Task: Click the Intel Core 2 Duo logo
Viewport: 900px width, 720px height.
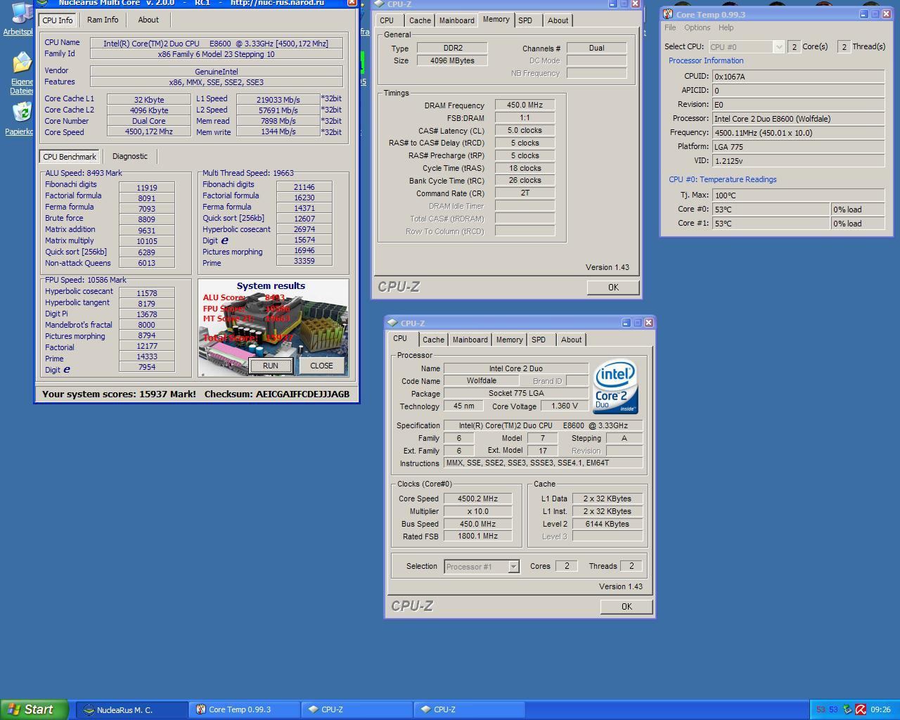Action: coord(615,387)
